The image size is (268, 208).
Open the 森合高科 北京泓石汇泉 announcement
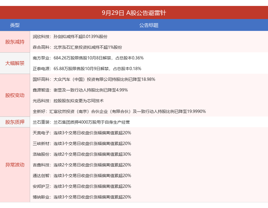[x=77, y=47]
